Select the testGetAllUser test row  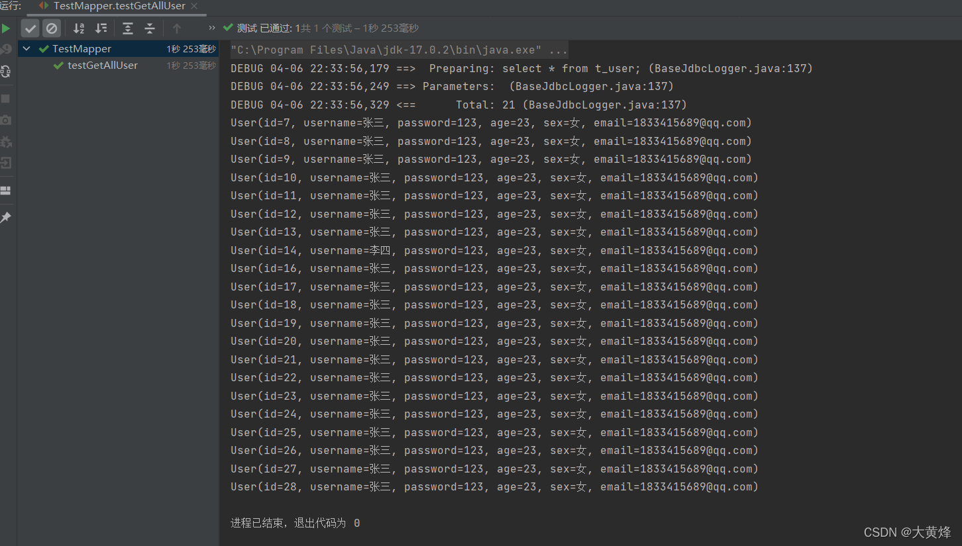click(119, 66)
